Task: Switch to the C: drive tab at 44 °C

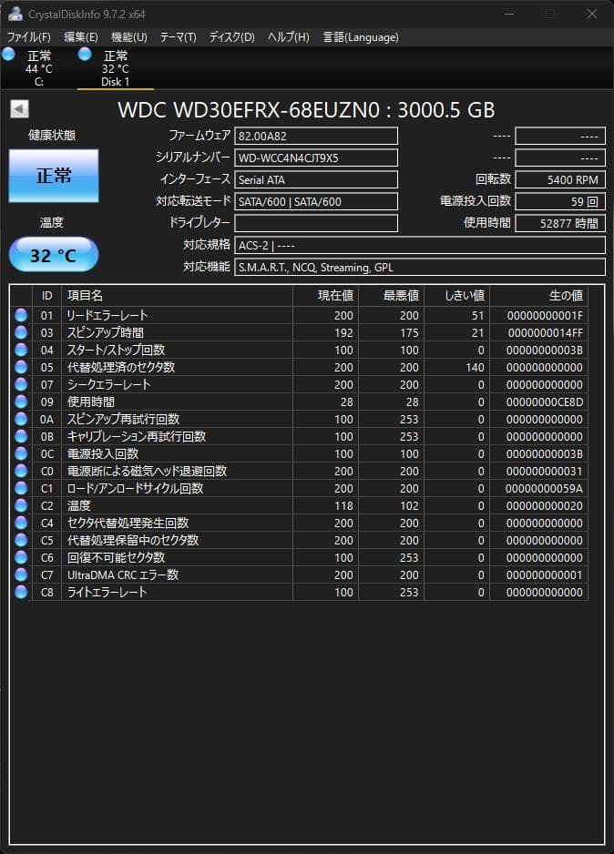Action: click(x=38, y=68)
